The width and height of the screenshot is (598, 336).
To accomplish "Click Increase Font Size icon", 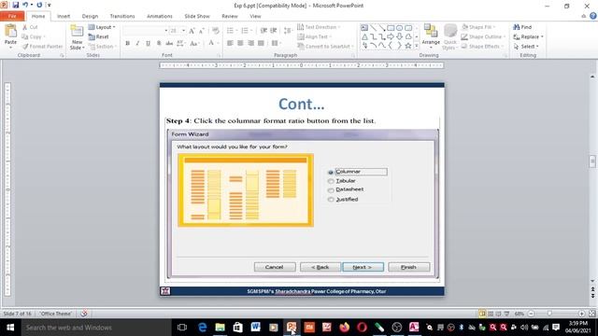I will [192, 31].
